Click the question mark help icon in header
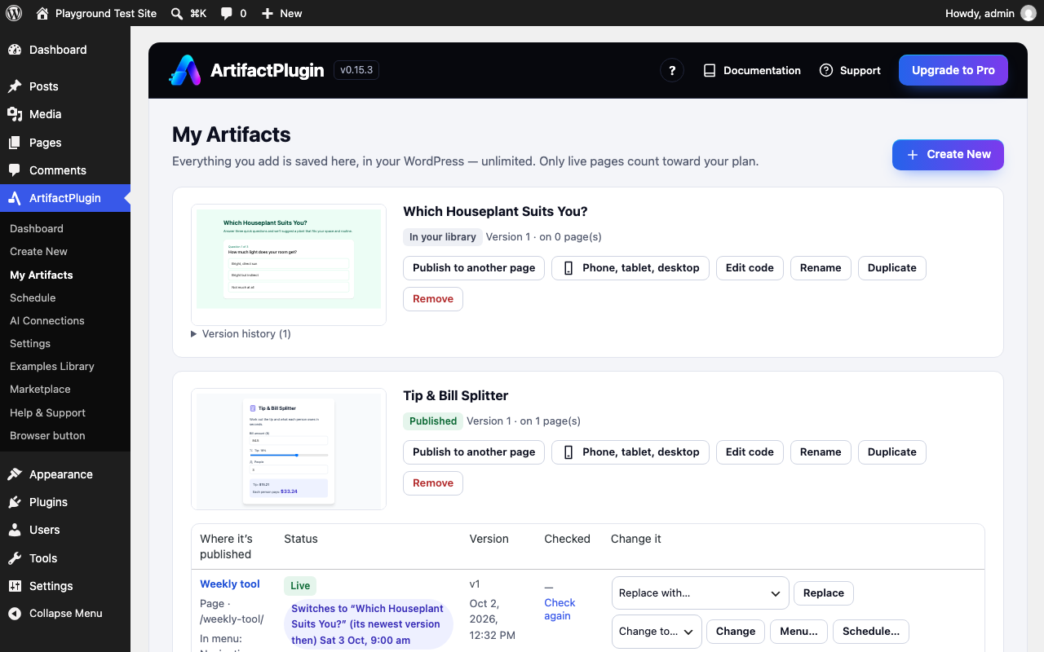1044x652 pixels. pyautogui.click(x=672, y=71)
